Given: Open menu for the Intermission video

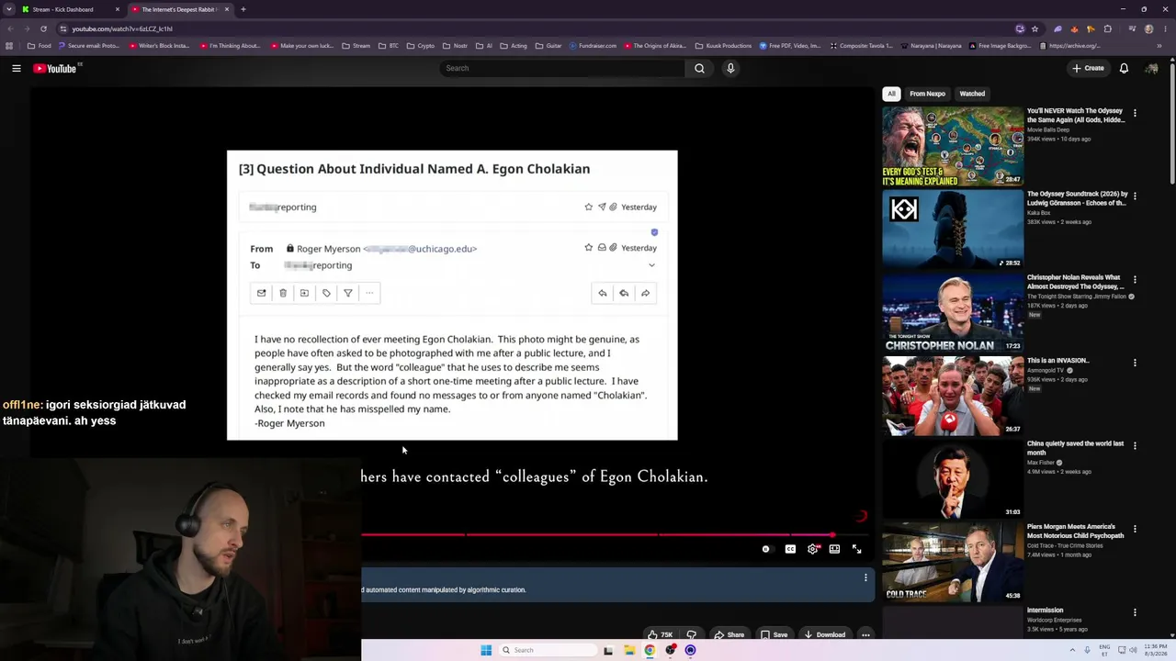Looking at the screenshot, I should [1135, 612].
